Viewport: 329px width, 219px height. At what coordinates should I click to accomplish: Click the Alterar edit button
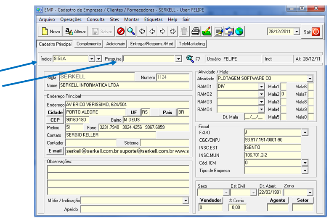click(76, 32)
